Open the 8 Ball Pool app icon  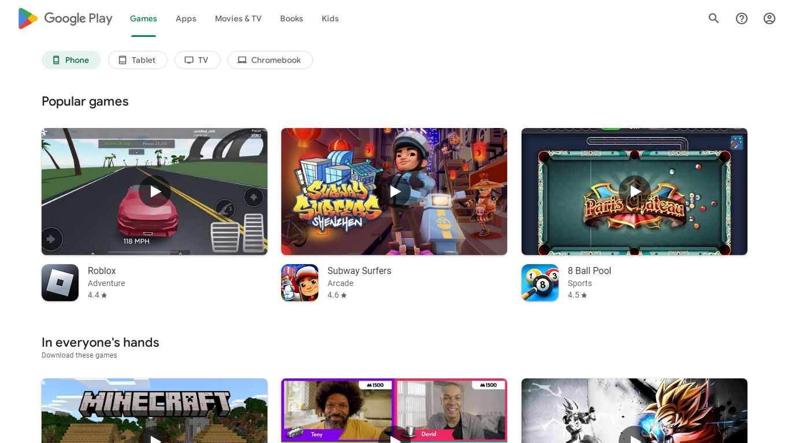tap(540, 283)
